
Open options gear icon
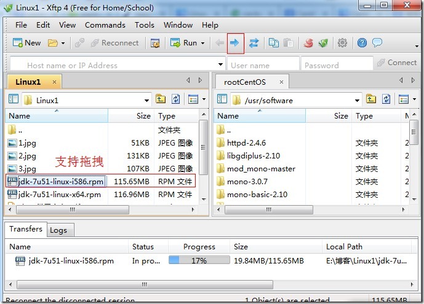pyautogui.click(x=342, y=42)
